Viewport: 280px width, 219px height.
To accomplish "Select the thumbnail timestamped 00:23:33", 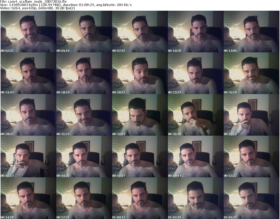I will [196, 73].
